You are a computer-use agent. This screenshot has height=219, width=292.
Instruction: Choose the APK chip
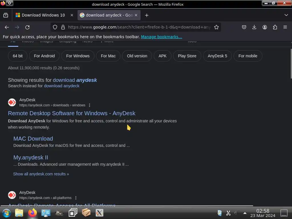click(162, 56)
